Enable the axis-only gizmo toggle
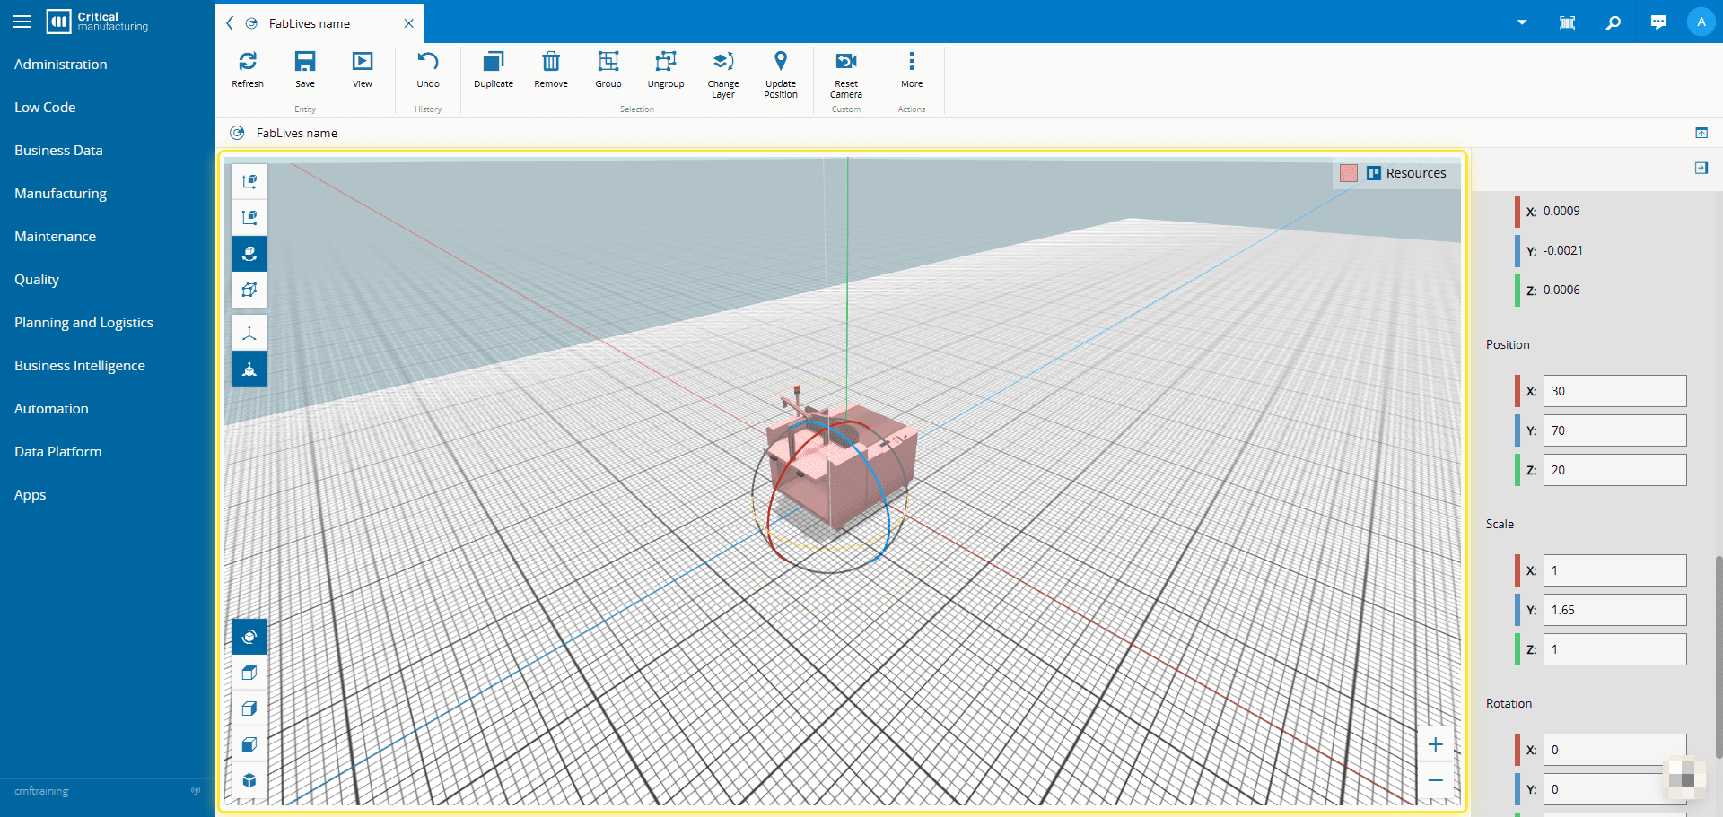The image size is (1723, 817). point(249,333)
